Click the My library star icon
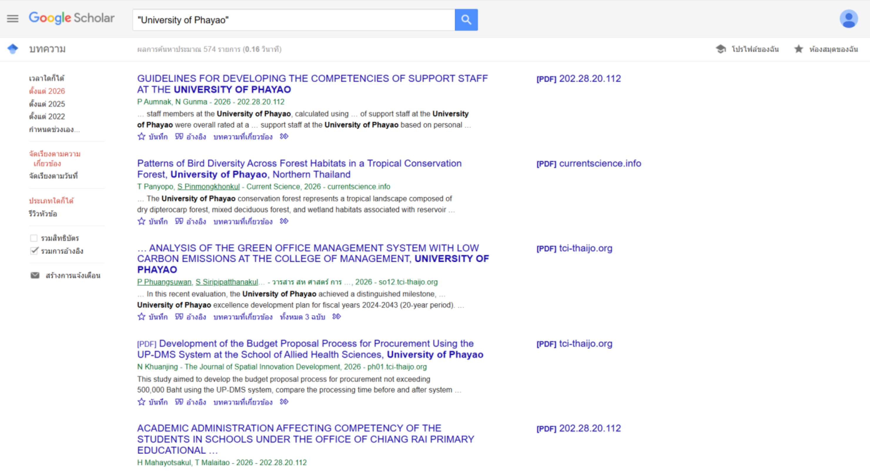Image resolution: width=870 pixels, height=476 pixels. click(799, 49)
